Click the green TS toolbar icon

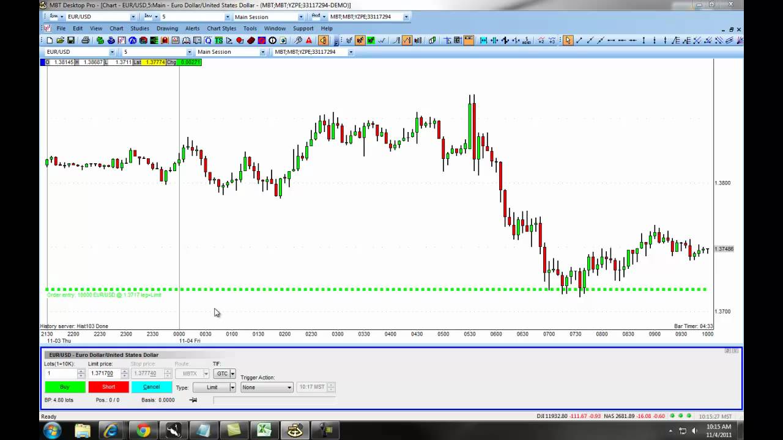pyautogui.click(x=218, y=40)
